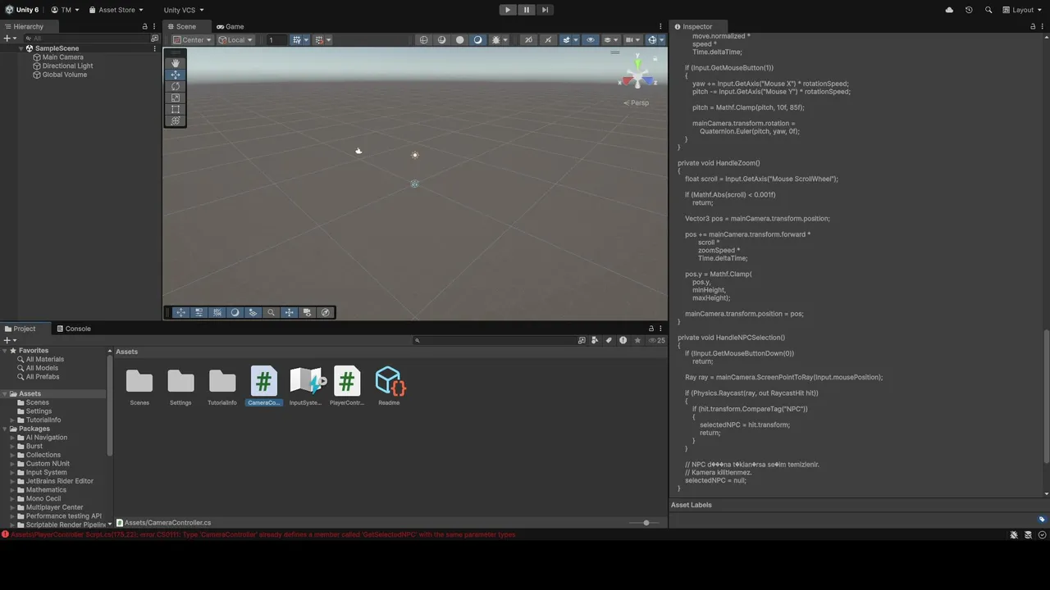Image resolution: width=1050 pixels, height=590 pixels.
Task: Open scene overlays layers dropdown
Action: pos(611,39)
